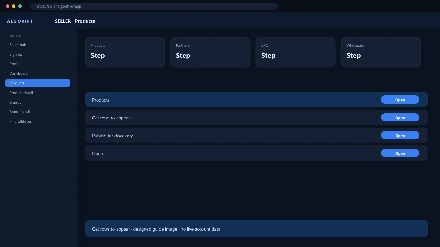Click the Publish for discovery row label
This screenshot has height=247, width=440.
click(112, 136)
